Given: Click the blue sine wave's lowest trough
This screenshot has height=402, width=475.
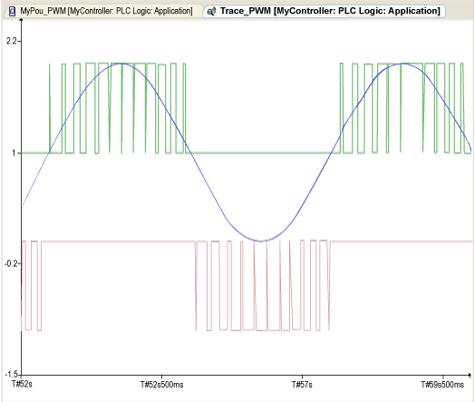Looking at the screenshot, I should pos(261,241).
